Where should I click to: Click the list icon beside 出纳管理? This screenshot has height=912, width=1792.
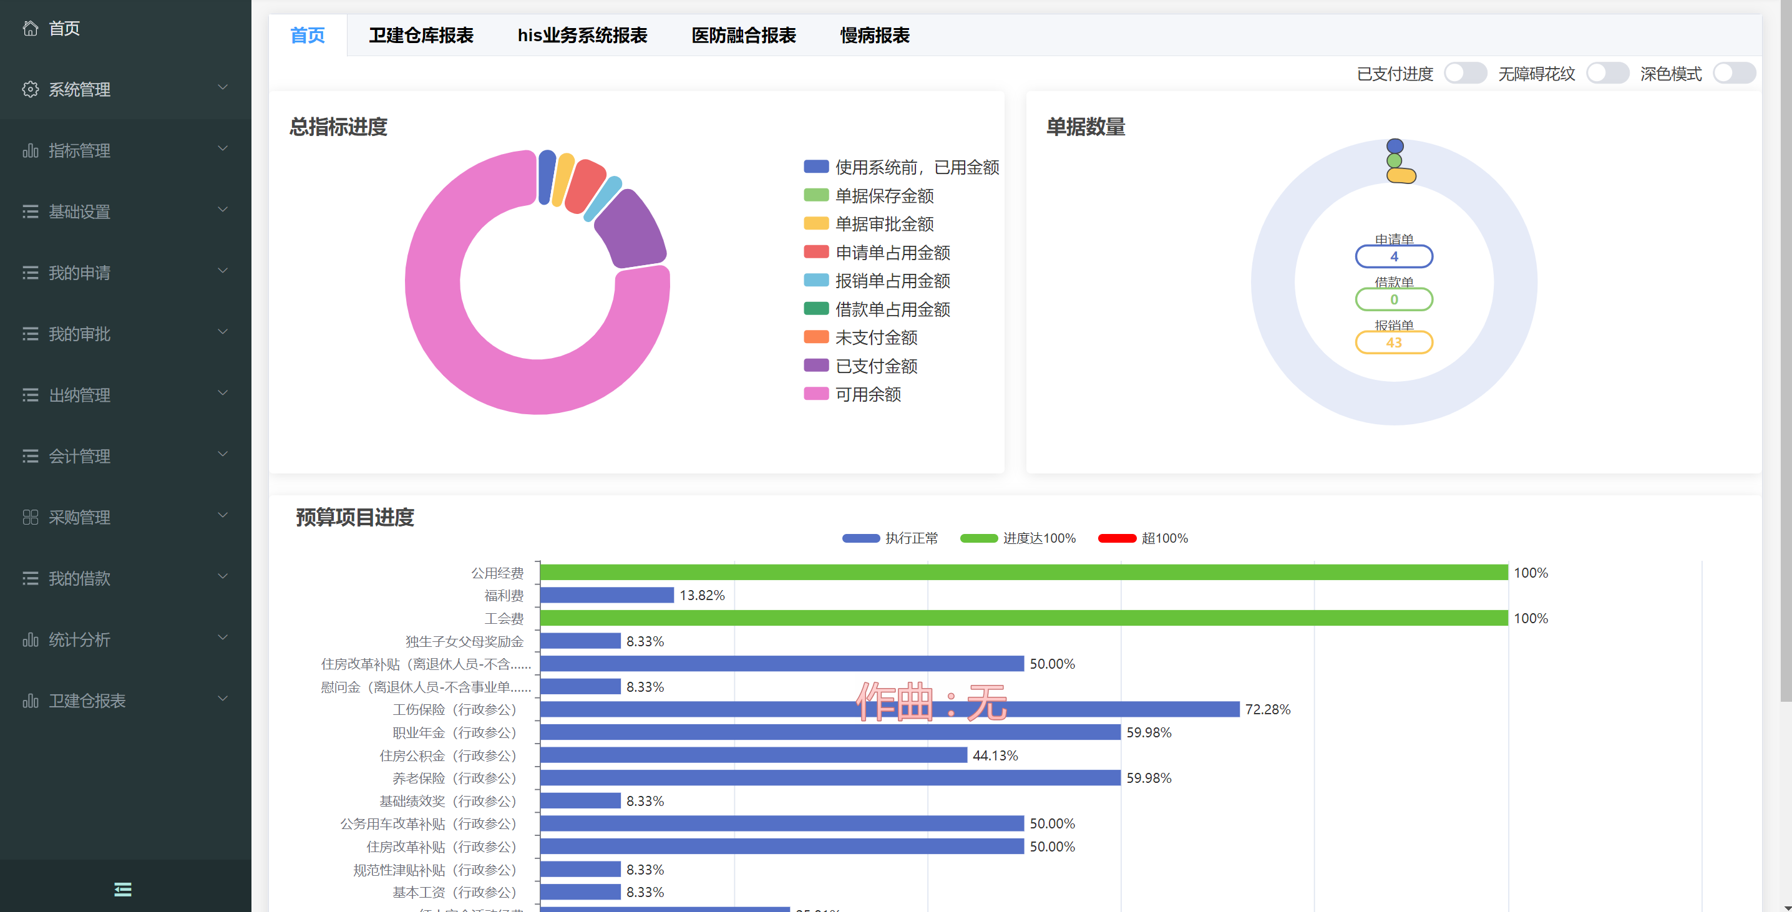[30, 395]
